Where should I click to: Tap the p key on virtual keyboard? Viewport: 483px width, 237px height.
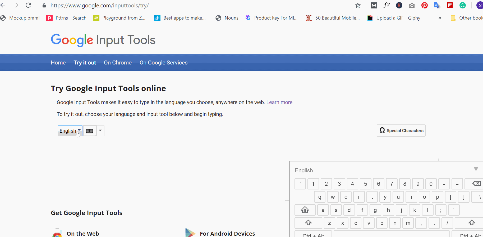(438, 197)
